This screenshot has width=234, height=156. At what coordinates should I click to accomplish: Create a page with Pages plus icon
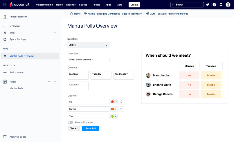[x=55, y=82]
